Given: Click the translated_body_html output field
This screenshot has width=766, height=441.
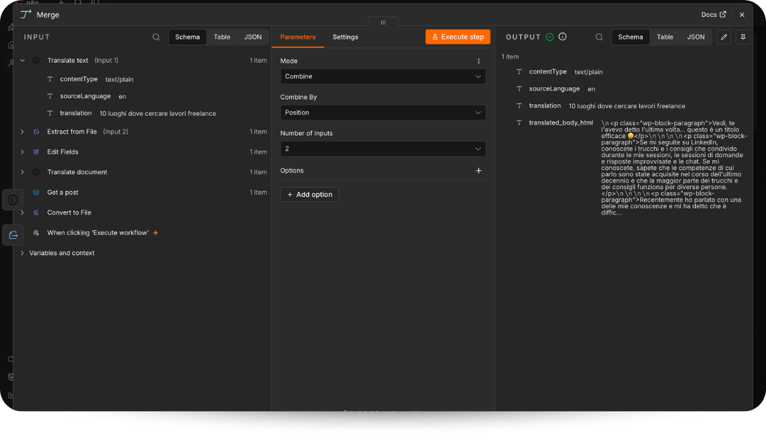Looking at the screenshot, I should pos(561,122).
